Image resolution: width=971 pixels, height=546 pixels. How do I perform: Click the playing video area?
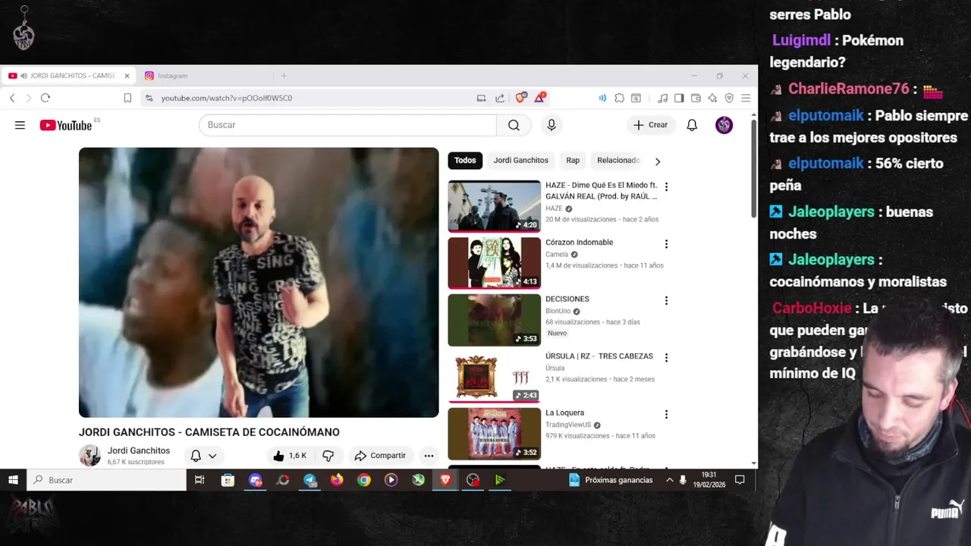point(259,282)
